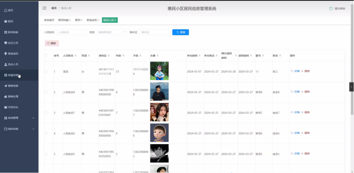Open 居民档案 from the sidebar
Screen dimensions: 354x173
(x=19, y=32)
